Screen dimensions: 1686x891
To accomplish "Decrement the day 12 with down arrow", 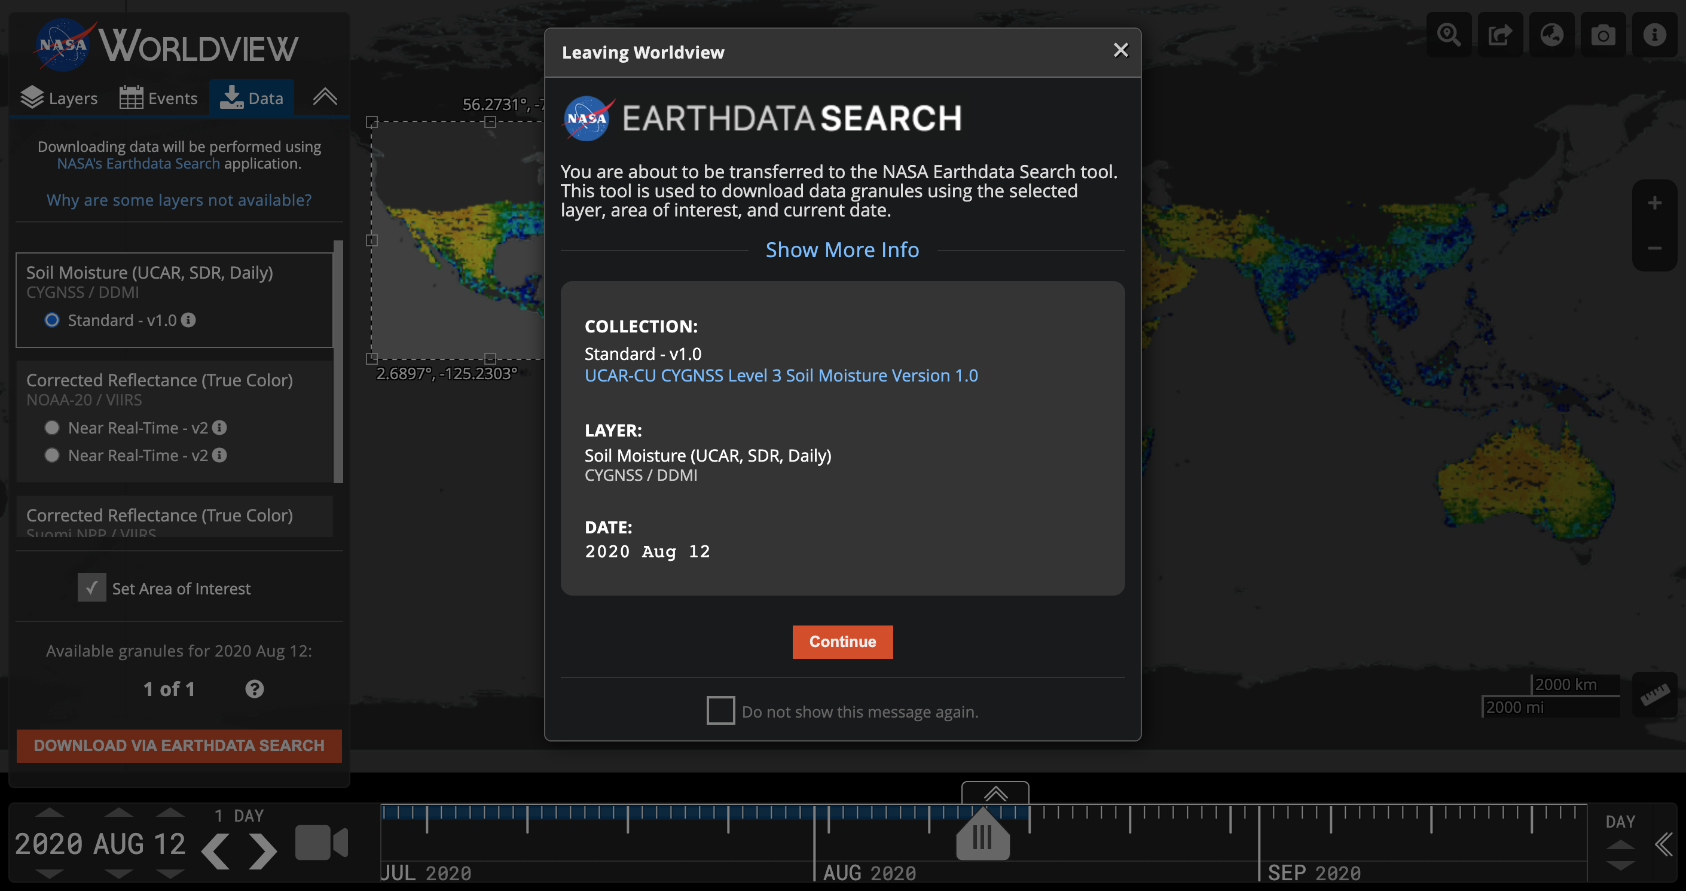I will click(x=170, y=874).
